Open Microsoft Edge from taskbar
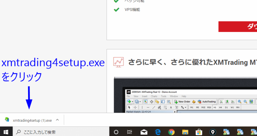 pos(158,132)
